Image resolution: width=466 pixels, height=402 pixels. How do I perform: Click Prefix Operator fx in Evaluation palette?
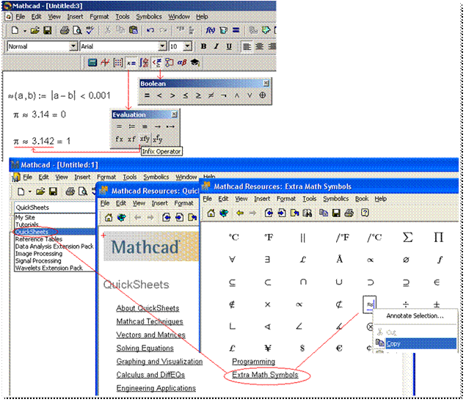click(119, 139)
